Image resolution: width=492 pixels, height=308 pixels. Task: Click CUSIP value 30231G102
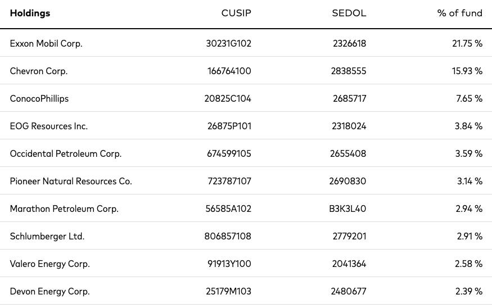point(228,43)
